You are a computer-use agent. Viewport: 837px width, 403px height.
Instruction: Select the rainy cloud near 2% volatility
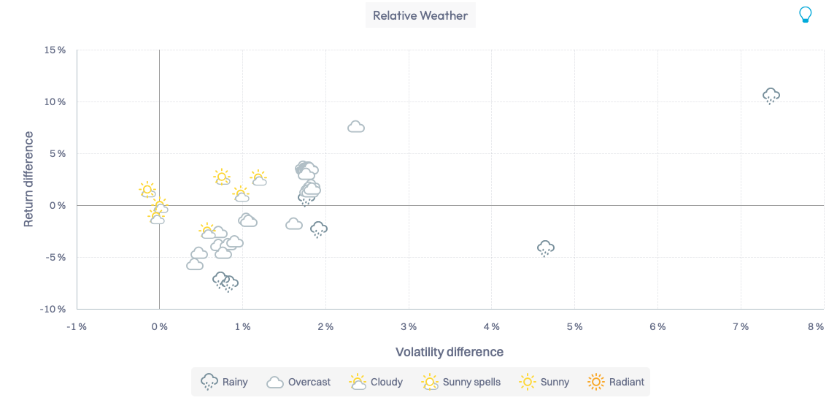[319, 229]
